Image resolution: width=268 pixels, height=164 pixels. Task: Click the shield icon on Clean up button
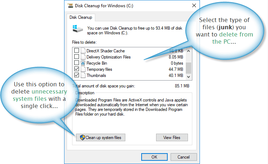pyautogui.click(x=82, y=137)
